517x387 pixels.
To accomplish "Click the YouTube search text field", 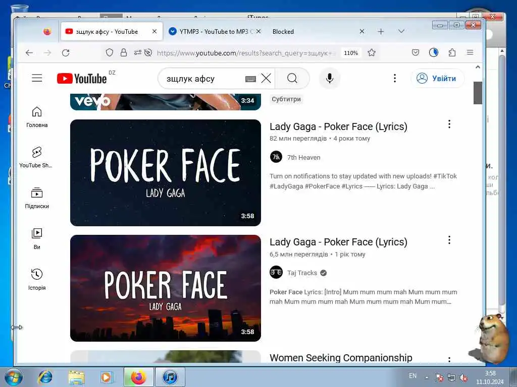I will pyautogui.click(x=204, y=79).
